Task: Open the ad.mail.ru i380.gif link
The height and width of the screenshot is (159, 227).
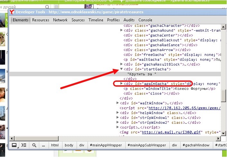Action: click(x=171, y=132)
